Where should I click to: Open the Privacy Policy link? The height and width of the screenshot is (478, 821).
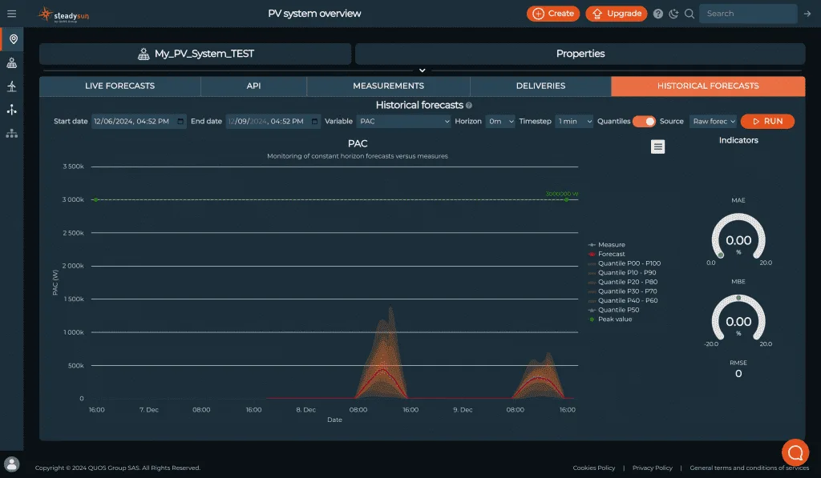pos(652,468)
